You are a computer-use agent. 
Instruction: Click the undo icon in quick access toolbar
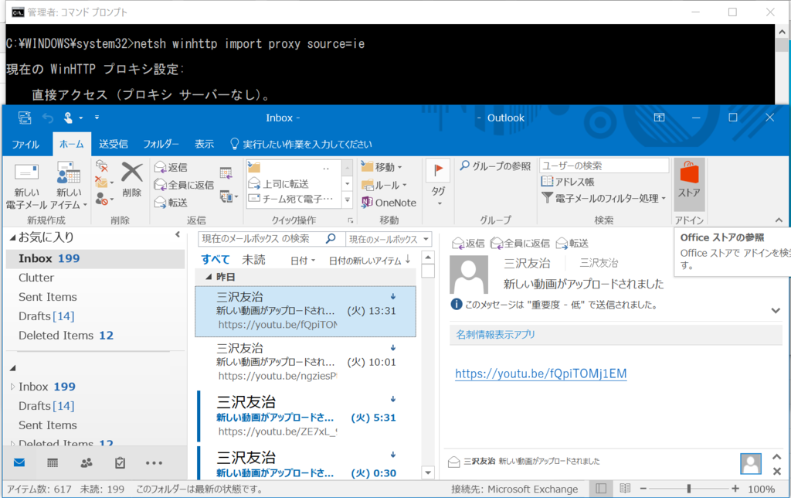coord(48,118)
